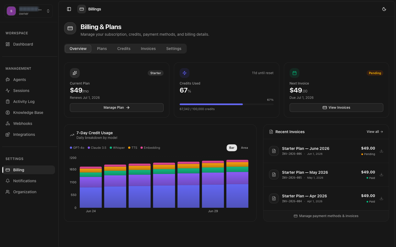396x247 pixels.
Task: Click the Knowledge Base brain icon
Action: click(8, 113)
